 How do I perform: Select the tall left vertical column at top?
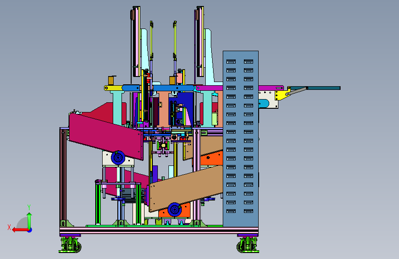coord(136,41)
